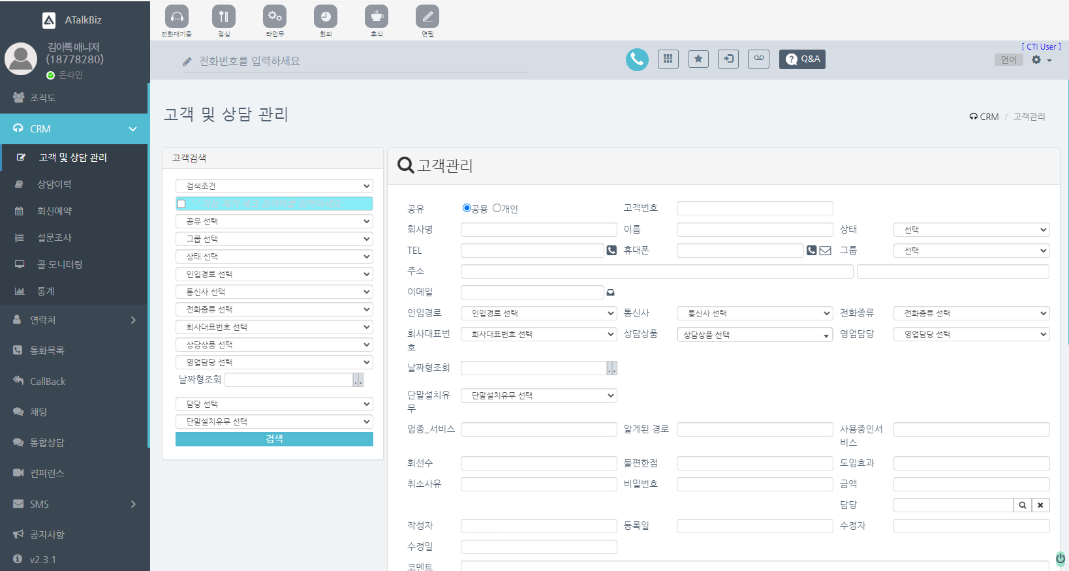Viewport: 1069px width, 571px height.
Task: Open calendar picker in 고객검색 날짜형조회
Action: (358, 380)
